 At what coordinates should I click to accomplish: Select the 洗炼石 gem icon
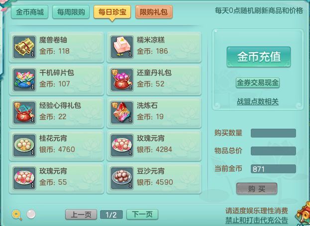coord(122,113)
